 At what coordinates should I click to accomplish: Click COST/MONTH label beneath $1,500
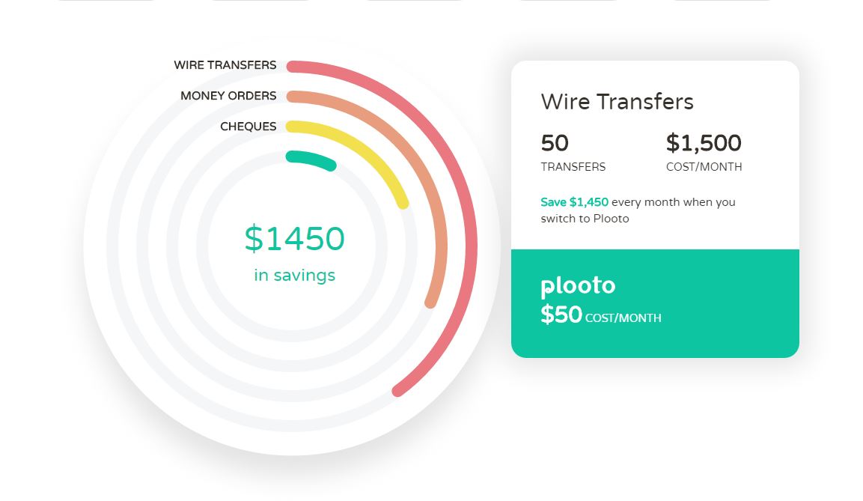coord(704,167)
